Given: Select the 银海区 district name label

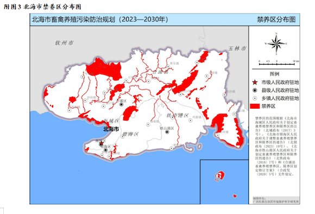Looking at the screenshot, I should tap(130, 134).
